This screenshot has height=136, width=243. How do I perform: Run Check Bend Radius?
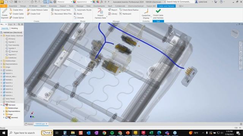(x=129, y=10)
